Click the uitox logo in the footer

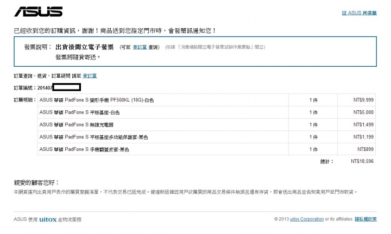coord(48,219)
